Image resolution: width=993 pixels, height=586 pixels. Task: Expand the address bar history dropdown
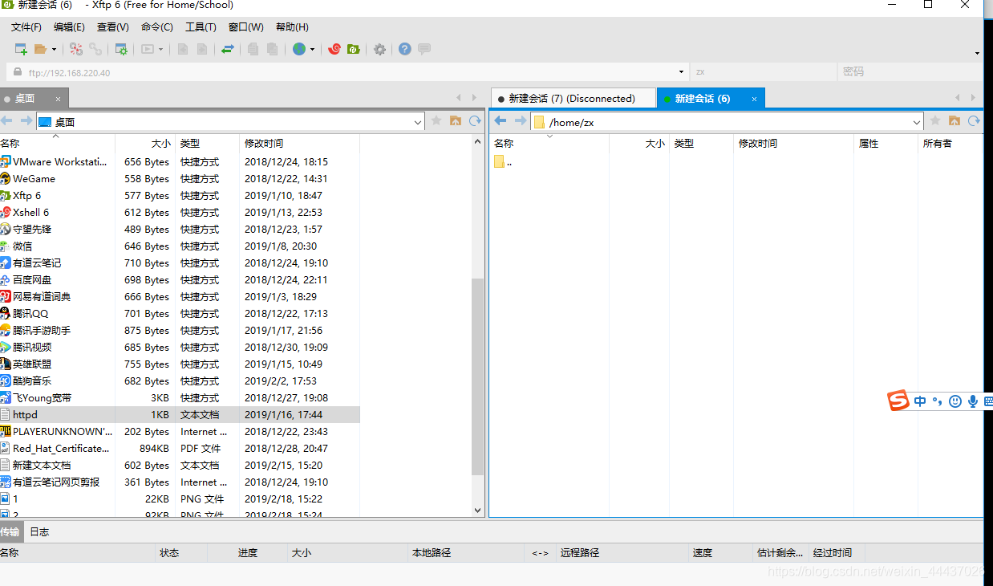click(681, 71)
